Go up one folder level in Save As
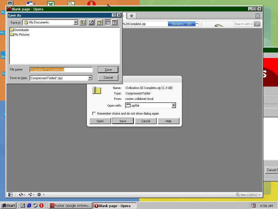This screenshot has width=278, height=209. [x=83, y=22]
